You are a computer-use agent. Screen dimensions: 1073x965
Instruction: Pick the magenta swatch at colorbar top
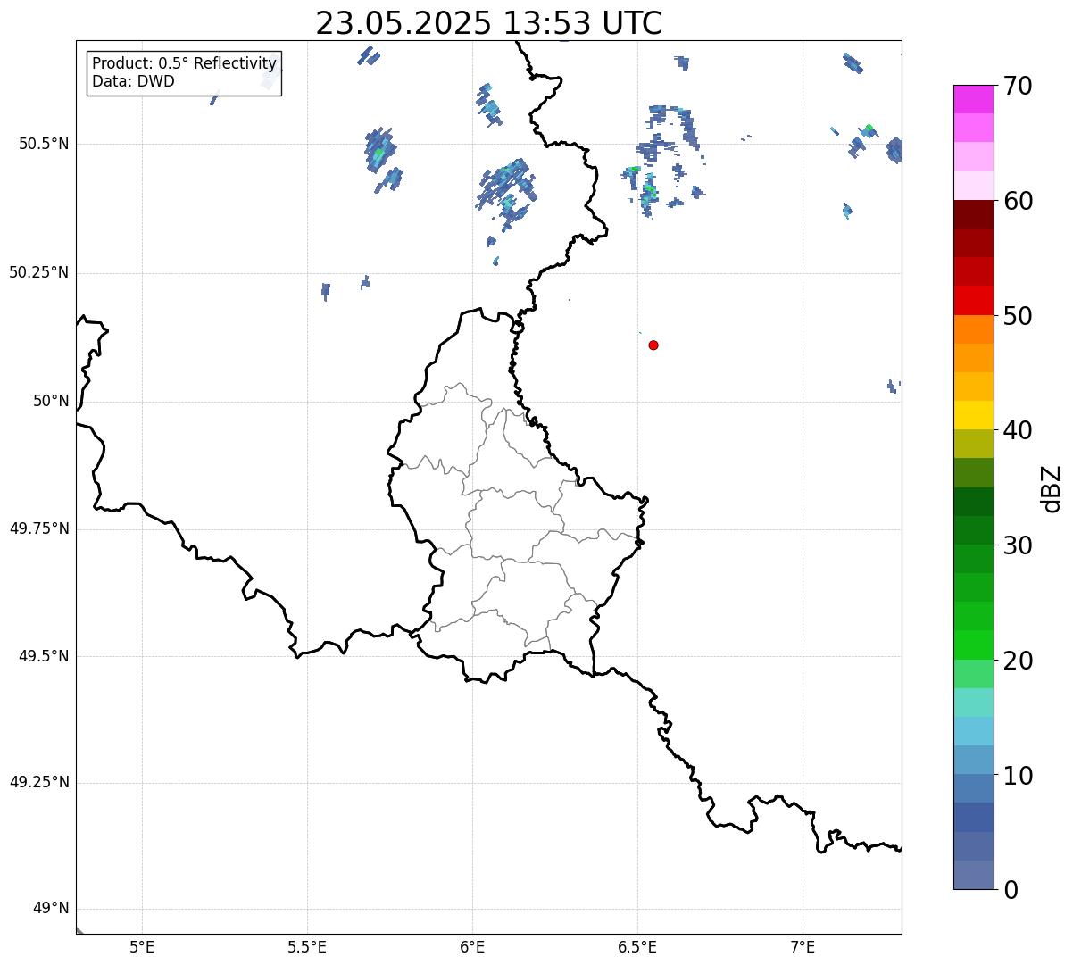[974, 99]
